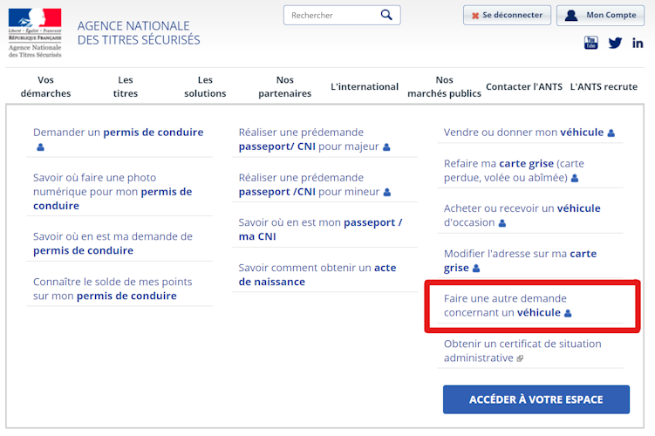The height and width of the screenshot is (436, 655).
Task: Open Connaître le solde de mes points link
Action: (113, 289)
